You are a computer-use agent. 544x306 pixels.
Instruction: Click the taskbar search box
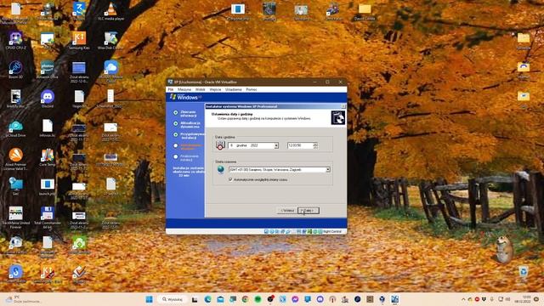(x=173, y=299)
